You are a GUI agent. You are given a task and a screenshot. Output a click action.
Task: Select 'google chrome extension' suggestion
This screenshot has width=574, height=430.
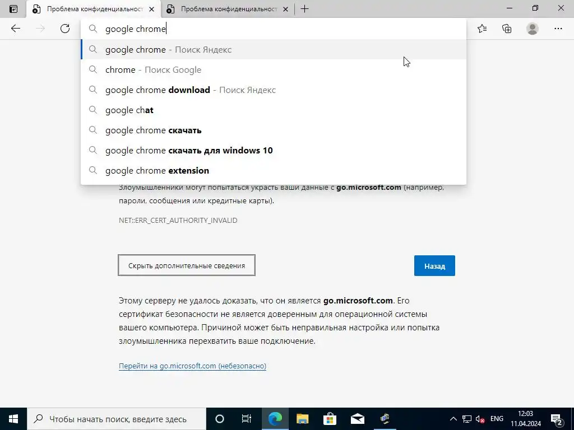[274, 170]
